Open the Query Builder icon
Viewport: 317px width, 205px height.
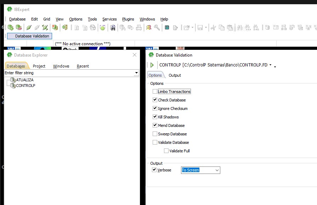[x=93, y=28]
